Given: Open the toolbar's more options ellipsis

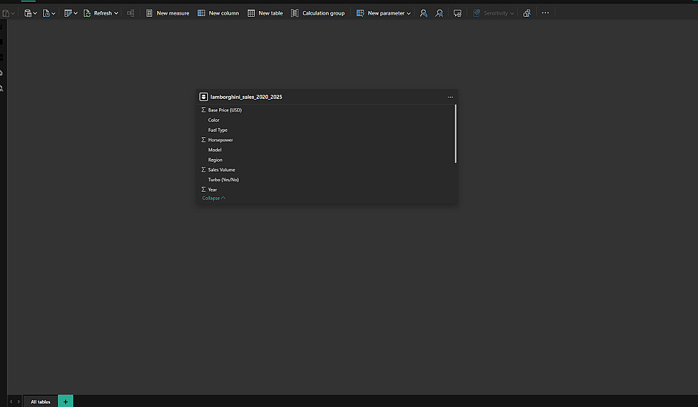Looking at the screenshot, I should pos(545,13).
